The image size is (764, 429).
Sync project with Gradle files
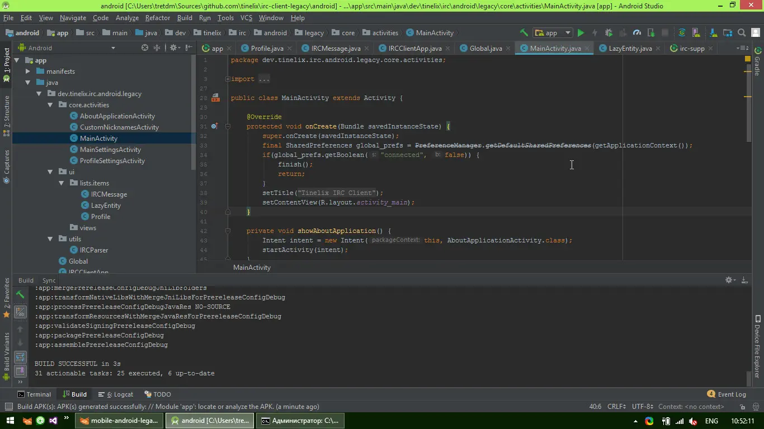[682, 33]
